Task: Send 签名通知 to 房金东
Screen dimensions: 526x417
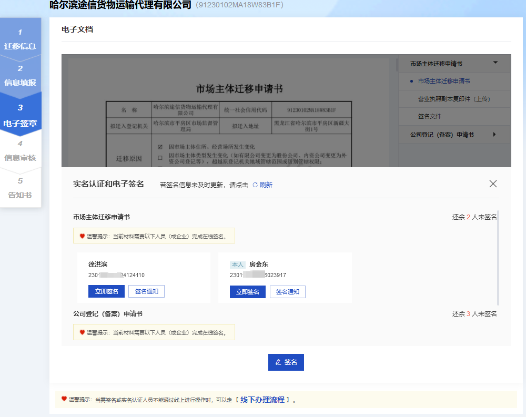Action: point(287,292)
